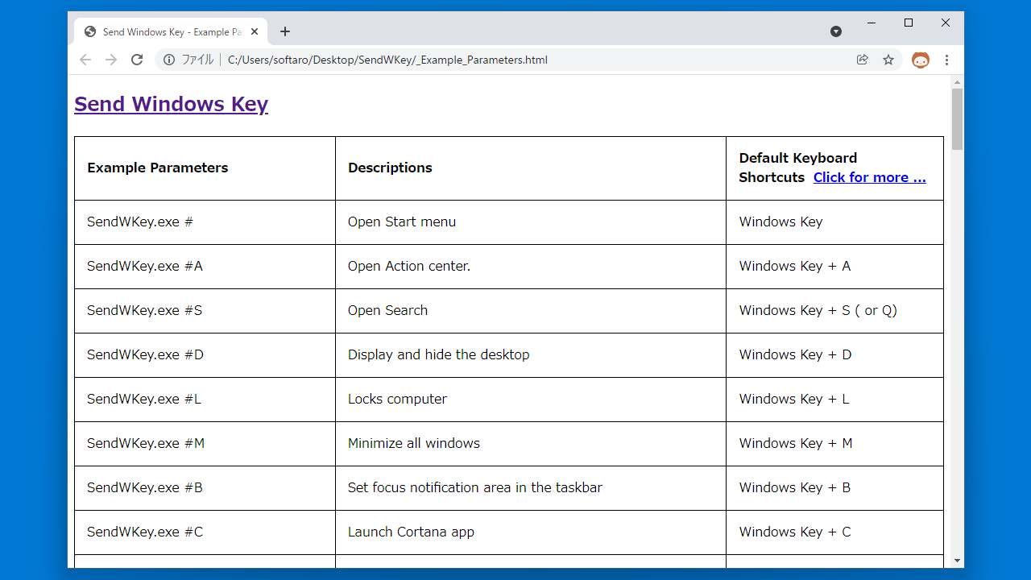
Task: Click 'Open Search' description
Action: point(387,310)
